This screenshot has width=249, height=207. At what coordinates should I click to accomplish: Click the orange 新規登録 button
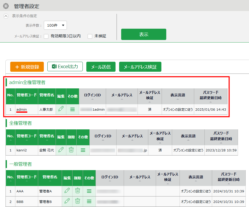pyautogui.click(x=27, y=67)
